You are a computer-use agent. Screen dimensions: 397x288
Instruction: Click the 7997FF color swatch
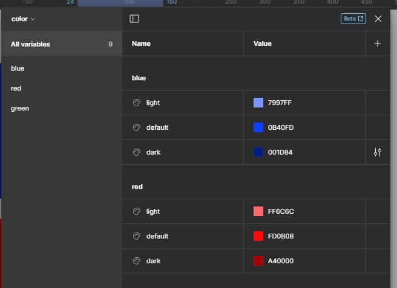[x=258, y=103]
